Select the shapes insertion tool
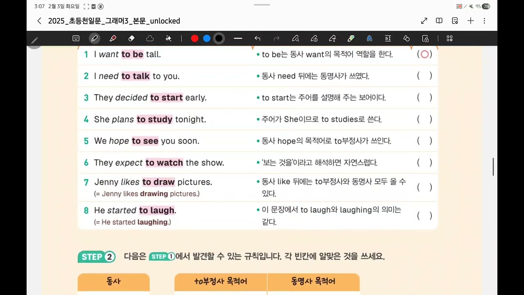 coord(407,39)
